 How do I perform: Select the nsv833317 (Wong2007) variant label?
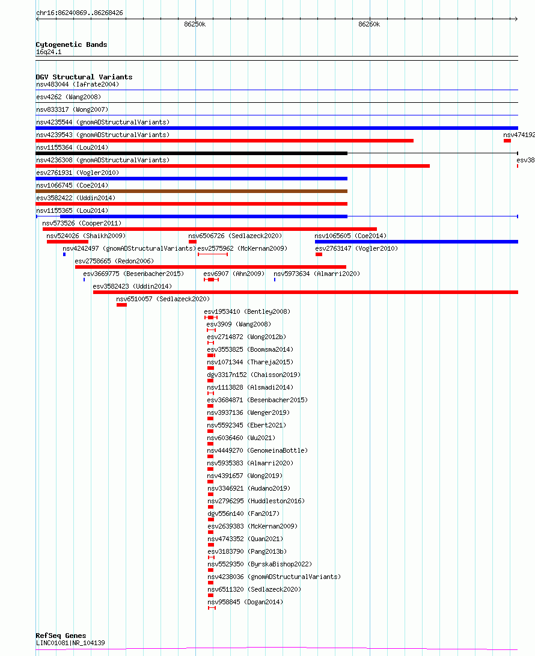coord(72,109)
